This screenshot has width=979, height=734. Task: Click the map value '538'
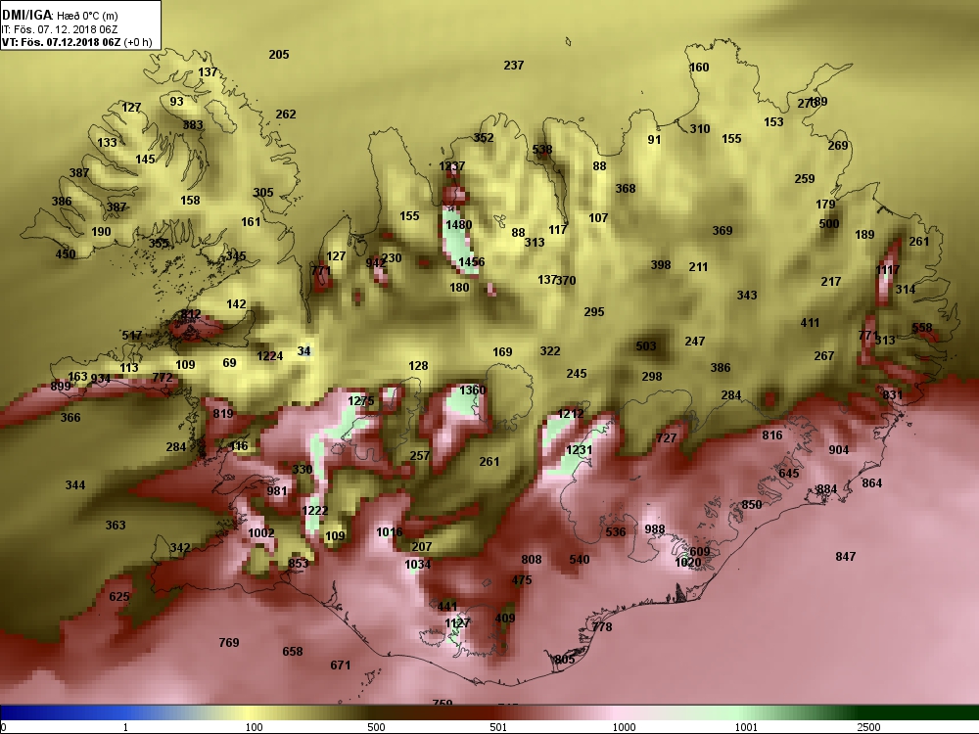point(542,150)
